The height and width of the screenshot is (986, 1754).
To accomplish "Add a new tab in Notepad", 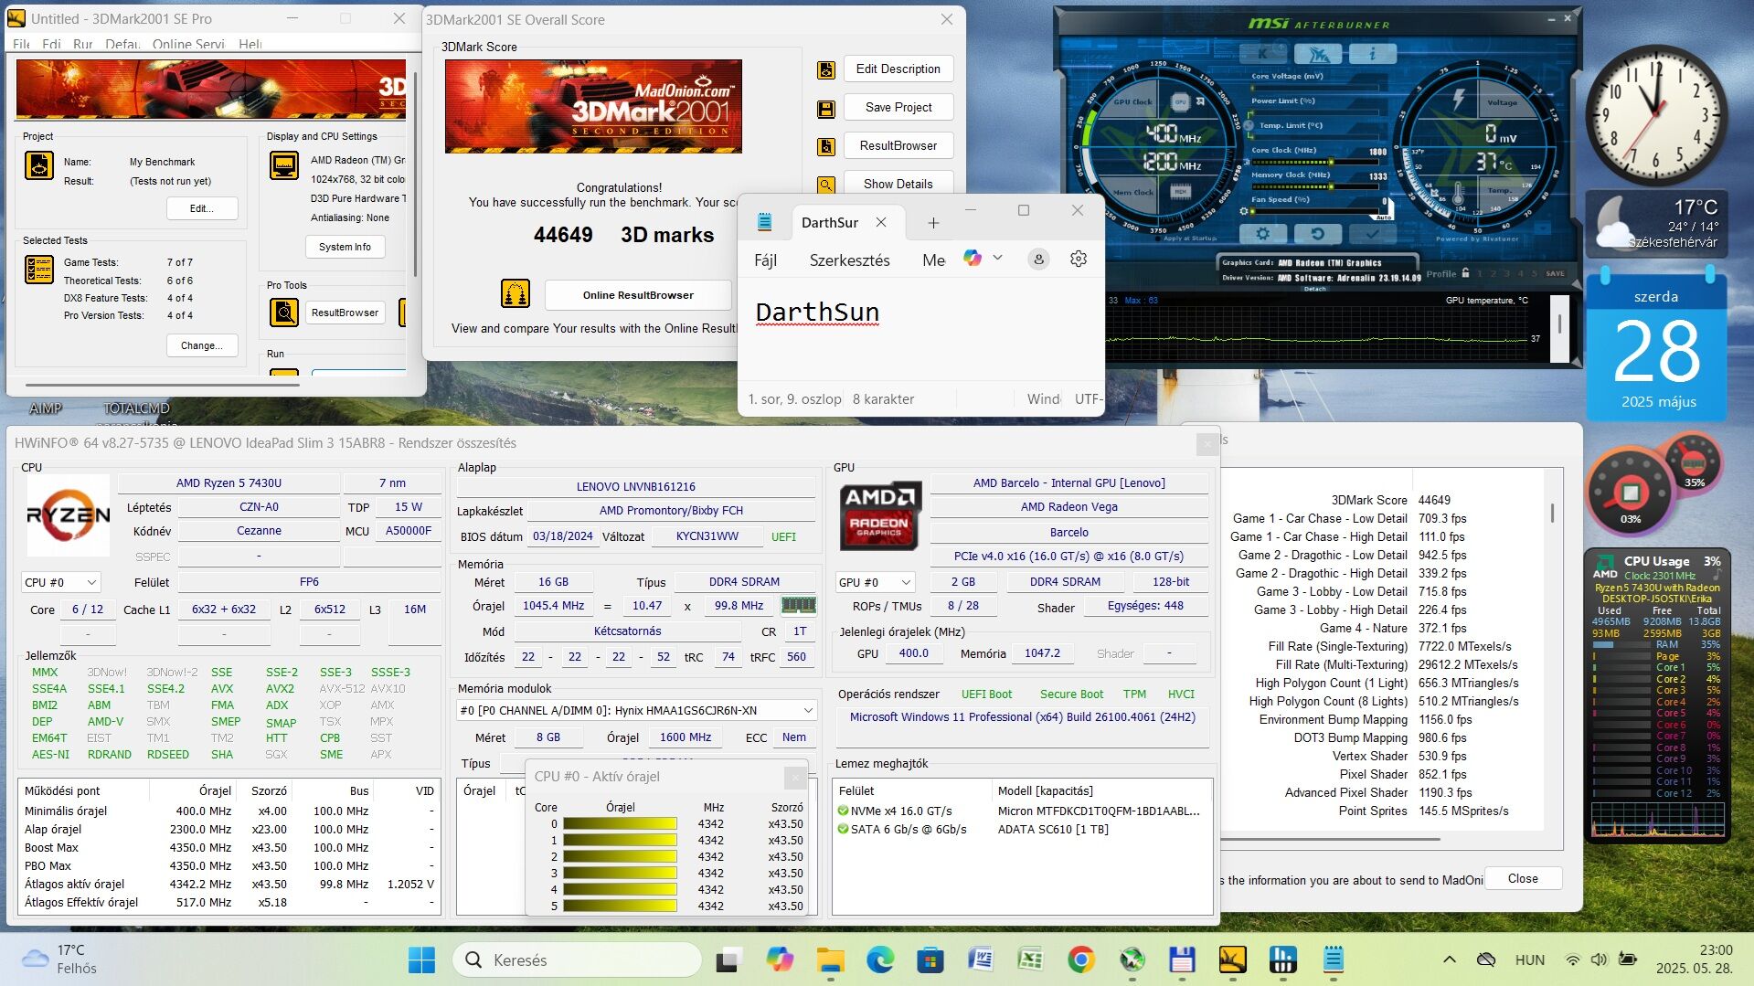I will tap(933, 223).
